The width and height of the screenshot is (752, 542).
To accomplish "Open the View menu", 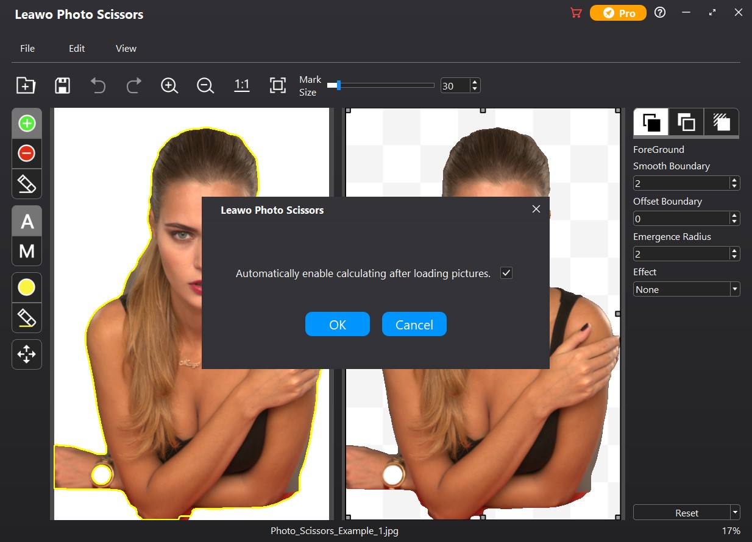I will [x=126, y=48].
